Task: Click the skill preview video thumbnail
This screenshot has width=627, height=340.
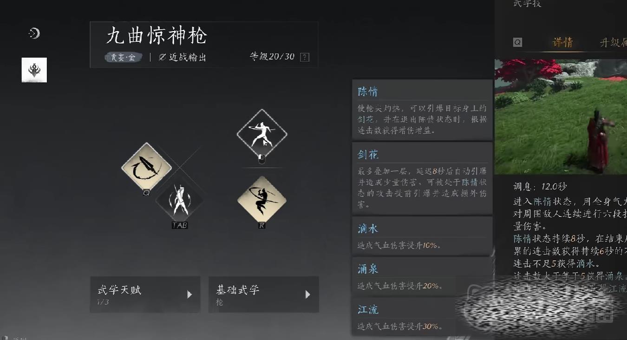Action: coord(561,117)
